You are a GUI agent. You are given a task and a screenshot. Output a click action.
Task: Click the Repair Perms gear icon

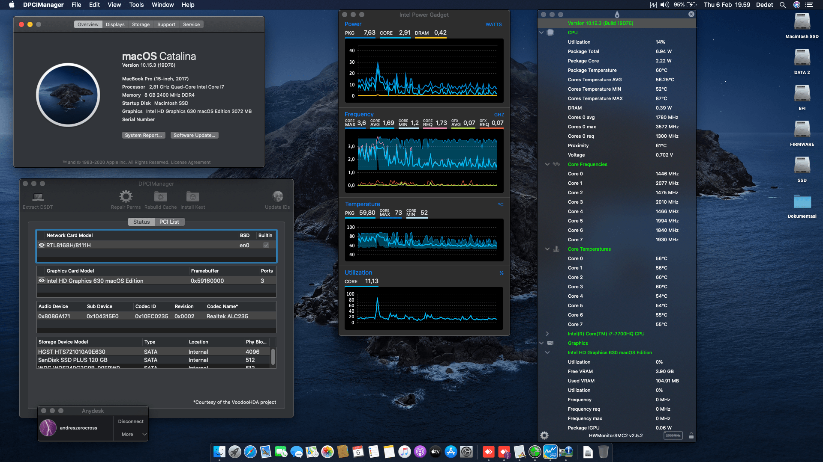(126, 196)
